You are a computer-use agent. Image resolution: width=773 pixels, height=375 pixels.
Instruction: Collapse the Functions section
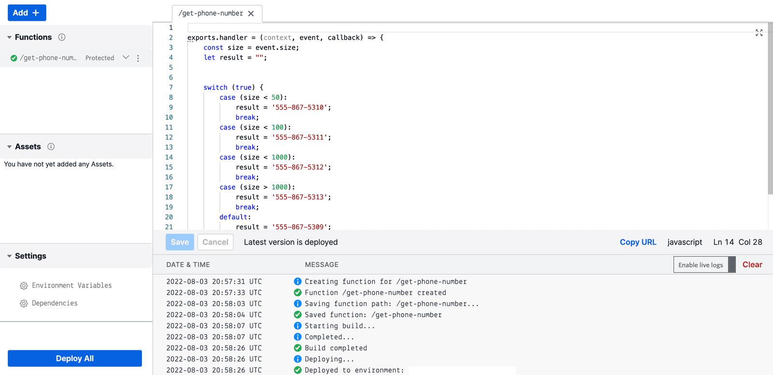9,37
